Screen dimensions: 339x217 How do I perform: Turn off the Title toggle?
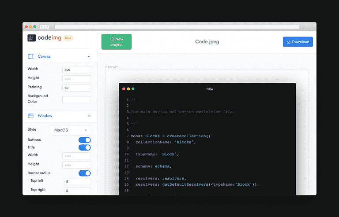point(84,147)
